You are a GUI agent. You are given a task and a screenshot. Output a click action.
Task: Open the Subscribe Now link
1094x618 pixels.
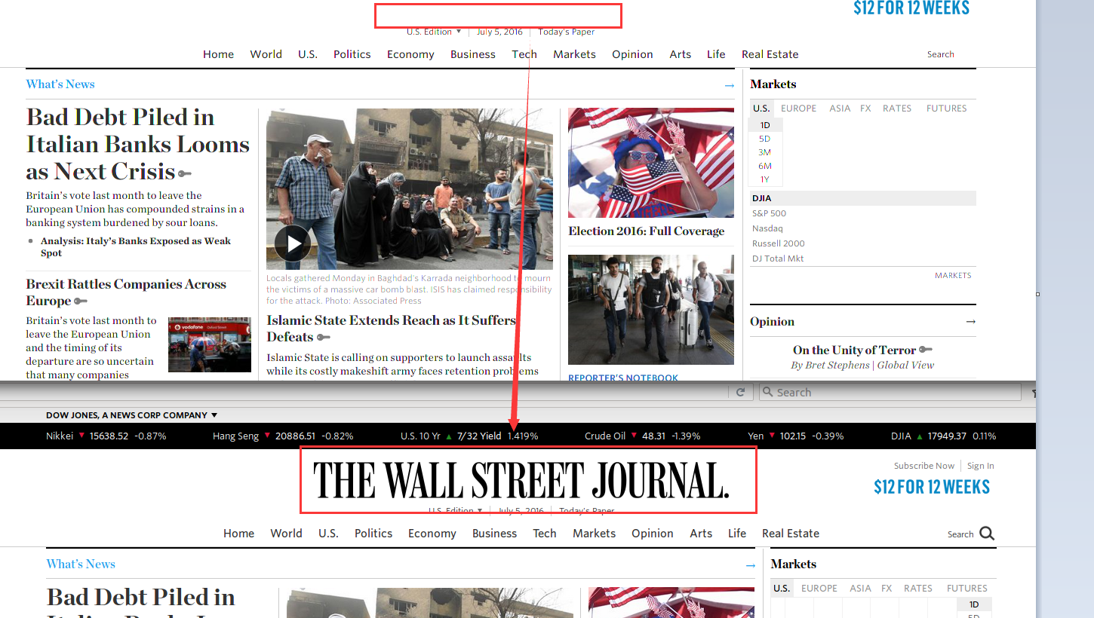coord(923,466)
